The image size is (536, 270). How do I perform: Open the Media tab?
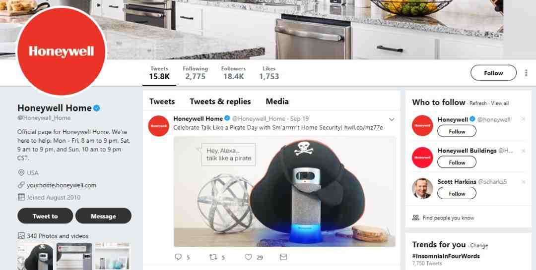point(277,102)
